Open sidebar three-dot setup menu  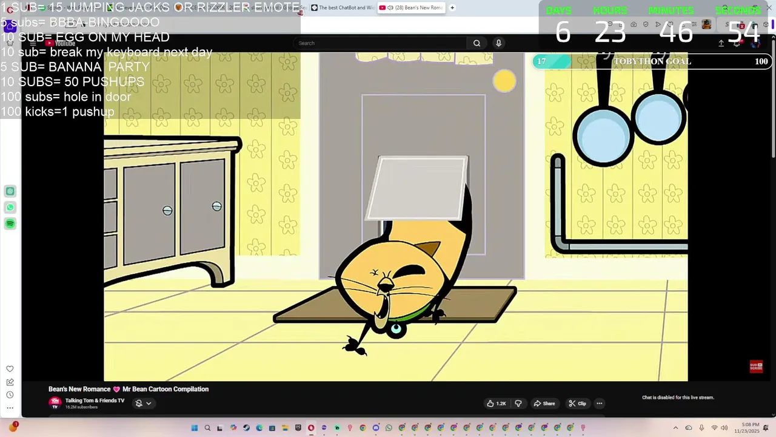10,408
